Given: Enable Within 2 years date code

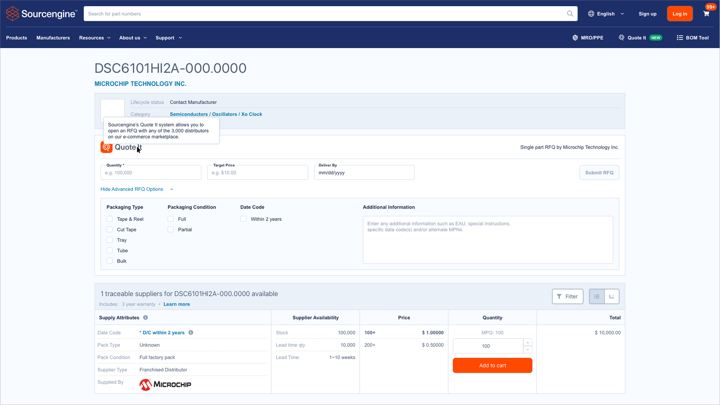Looking at the screenshot, I should [x=243, y=219].
